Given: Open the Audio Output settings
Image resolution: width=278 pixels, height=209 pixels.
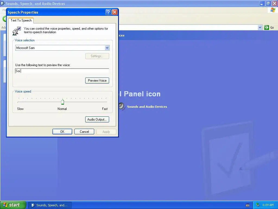Looking at the screenshot, I should tap(97, 119).
